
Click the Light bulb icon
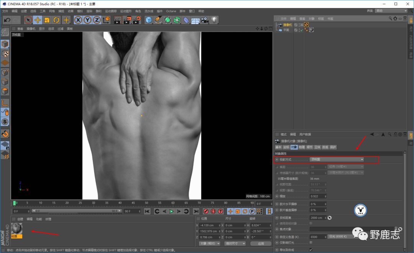coord(214,20)
